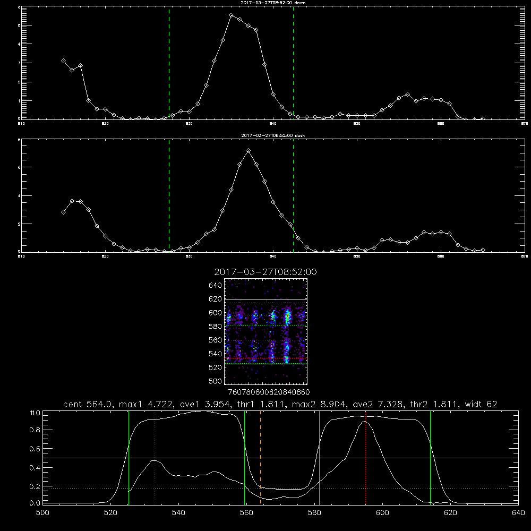531x531 pixels.
Task: Click the 0.0 y-axis label of bottom plot
Action: click(35, 503)
